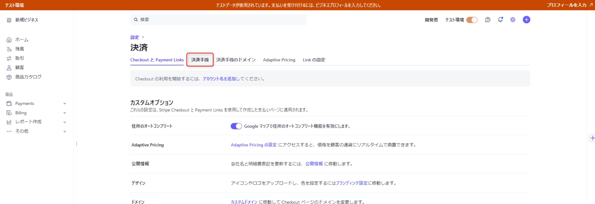Click the purple plus create button
The image size is (595, 204).
pyautogui.click(x=527, y=19)
